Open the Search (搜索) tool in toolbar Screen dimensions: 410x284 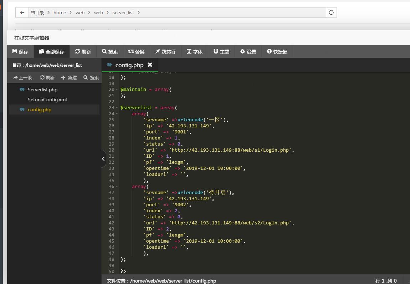tap(110, 52)
